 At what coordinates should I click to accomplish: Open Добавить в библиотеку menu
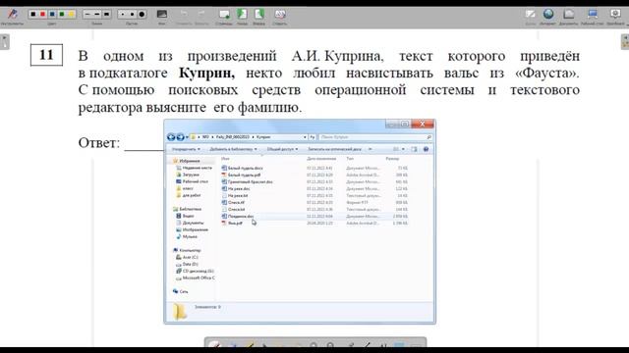click(x=233, y=149)
